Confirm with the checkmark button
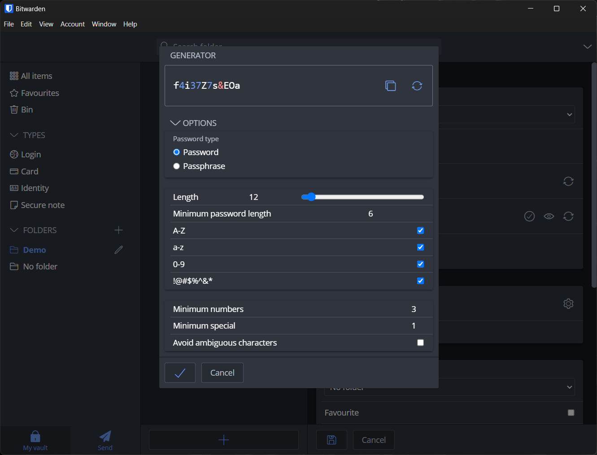Screen dimensions: 597x455 click(x=180, y=373)
